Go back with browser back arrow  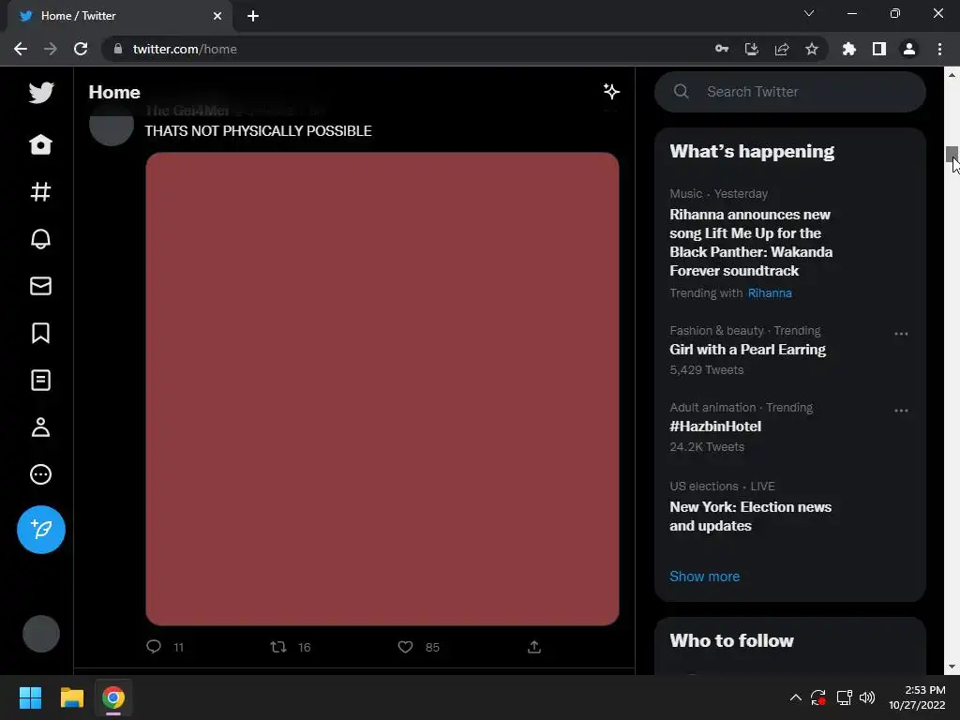(x=21, y=49)
